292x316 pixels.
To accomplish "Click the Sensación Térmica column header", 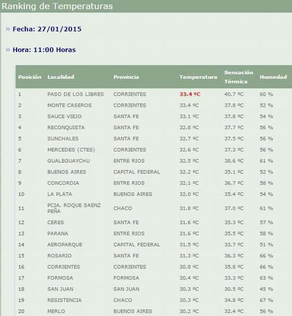I will (239, 77).
